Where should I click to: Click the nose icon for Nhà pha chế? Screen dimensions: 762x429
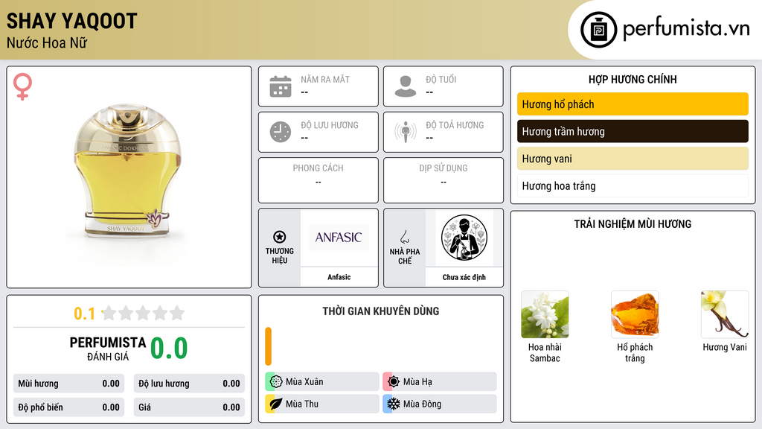pos(404,237)
